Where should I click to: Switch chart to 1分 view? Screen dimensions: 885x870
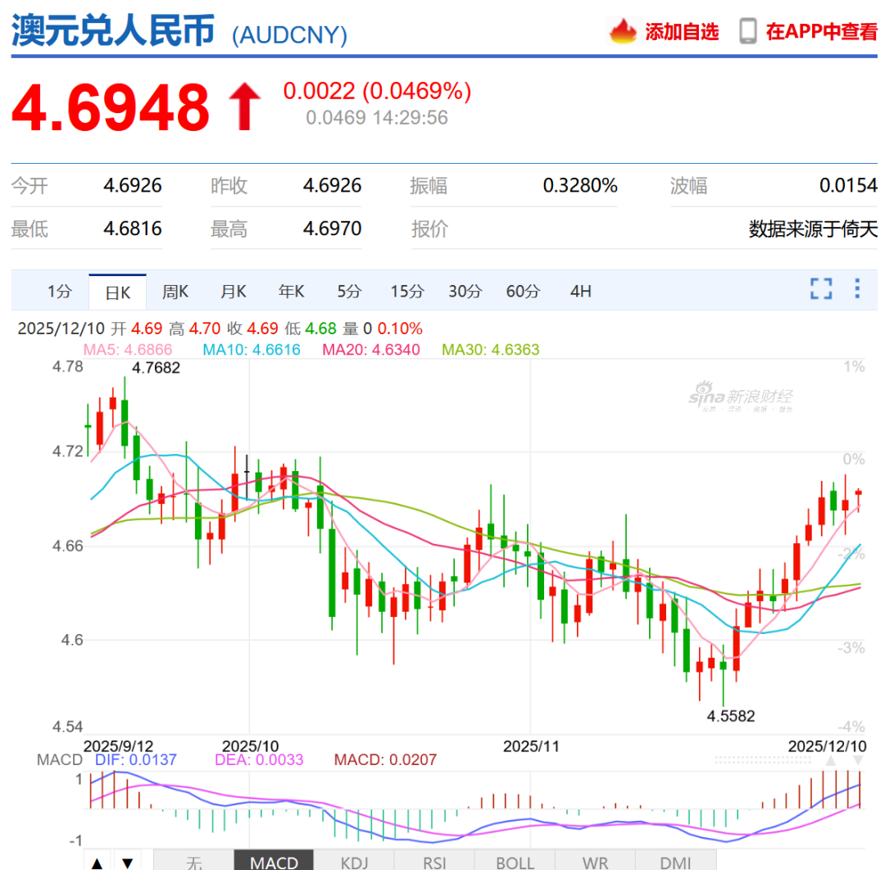coord(59,292)
